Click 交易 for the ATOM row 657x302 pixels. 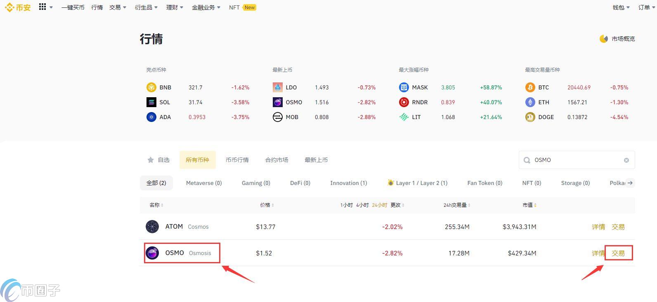point(618,227)
